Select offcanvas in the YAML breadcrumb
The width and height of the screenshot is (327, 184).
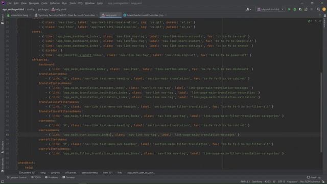click(71, 173)
